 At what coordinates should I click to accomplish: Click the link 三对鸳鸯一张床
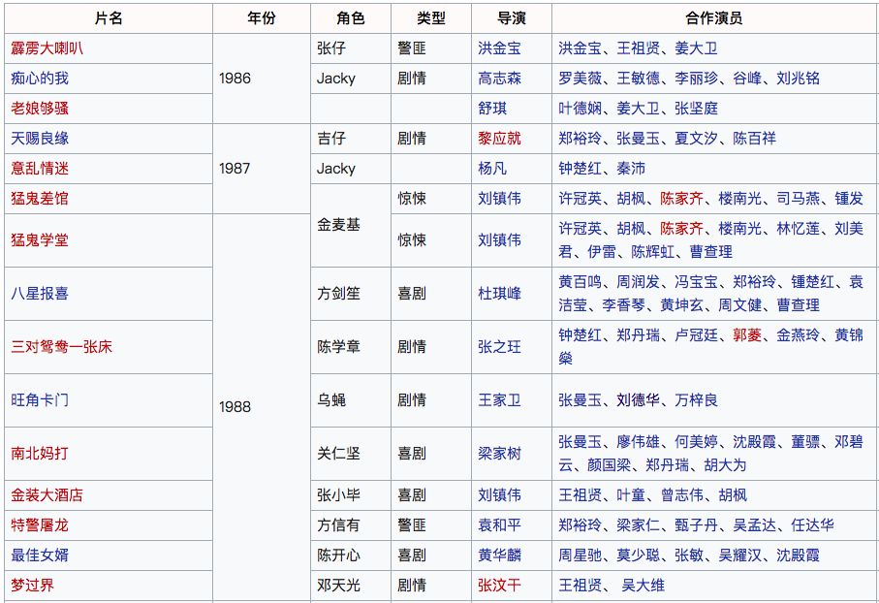61,347
